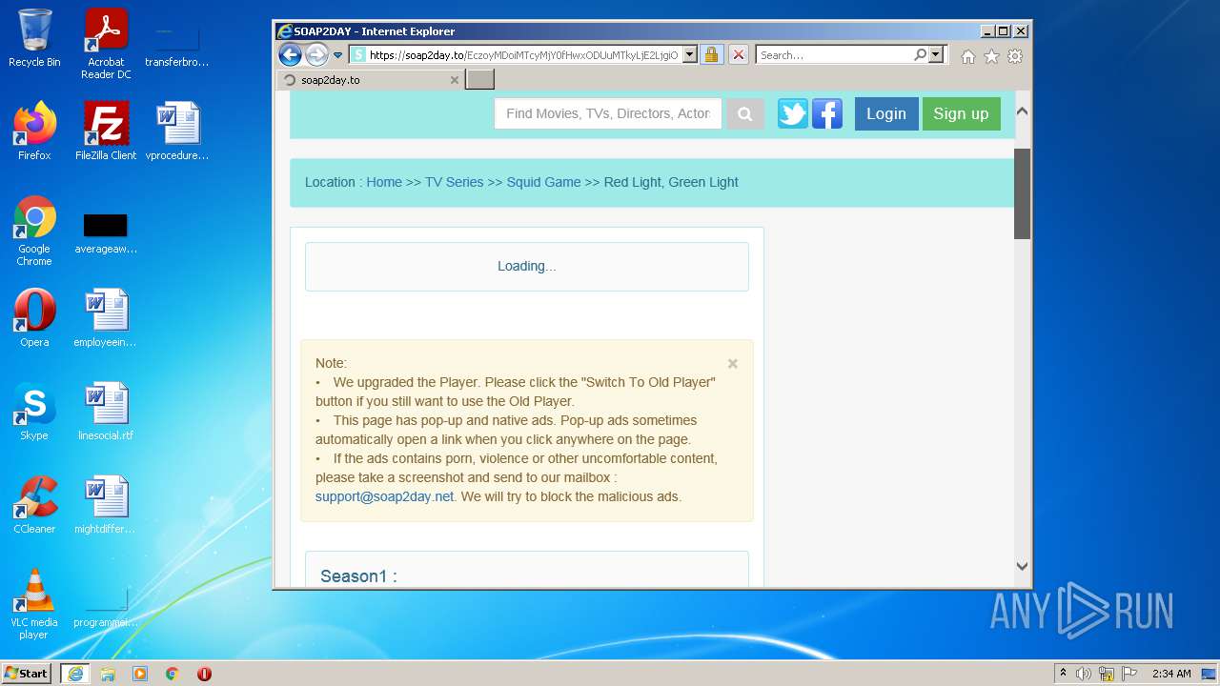
Task: Click the Internet Explorer back arrow button
Action: coord(290,54)
